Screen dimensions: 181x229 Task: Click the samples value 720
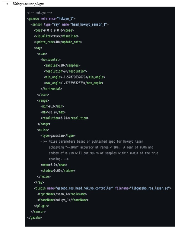[61, 65]
